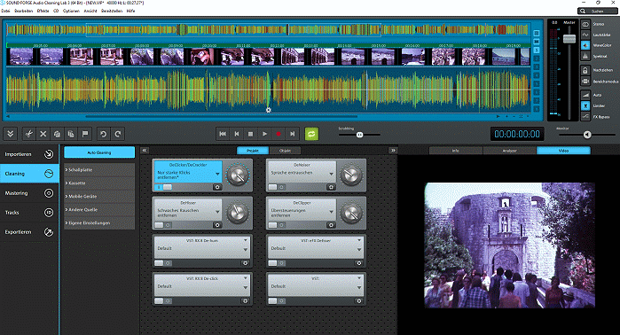
Task: Click the delete X tool icon
Action: (x=43, y=134)
